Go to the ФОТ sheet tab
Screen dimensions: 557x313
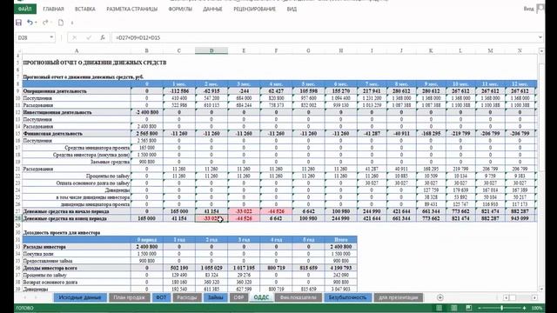coord(161,297)
